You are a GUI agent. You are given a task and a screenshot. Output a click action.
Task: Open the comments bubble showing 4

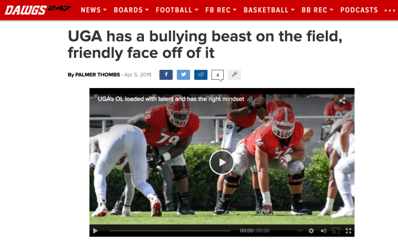(217, 75)
